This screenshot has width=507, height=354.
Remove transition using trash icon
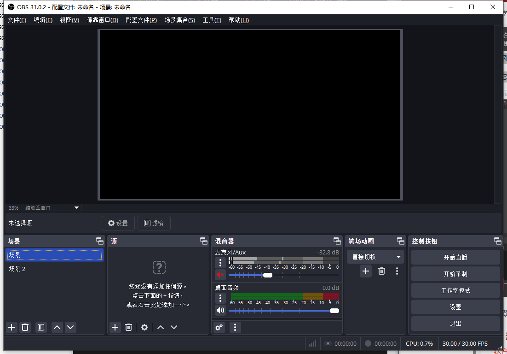pos(381,271)
